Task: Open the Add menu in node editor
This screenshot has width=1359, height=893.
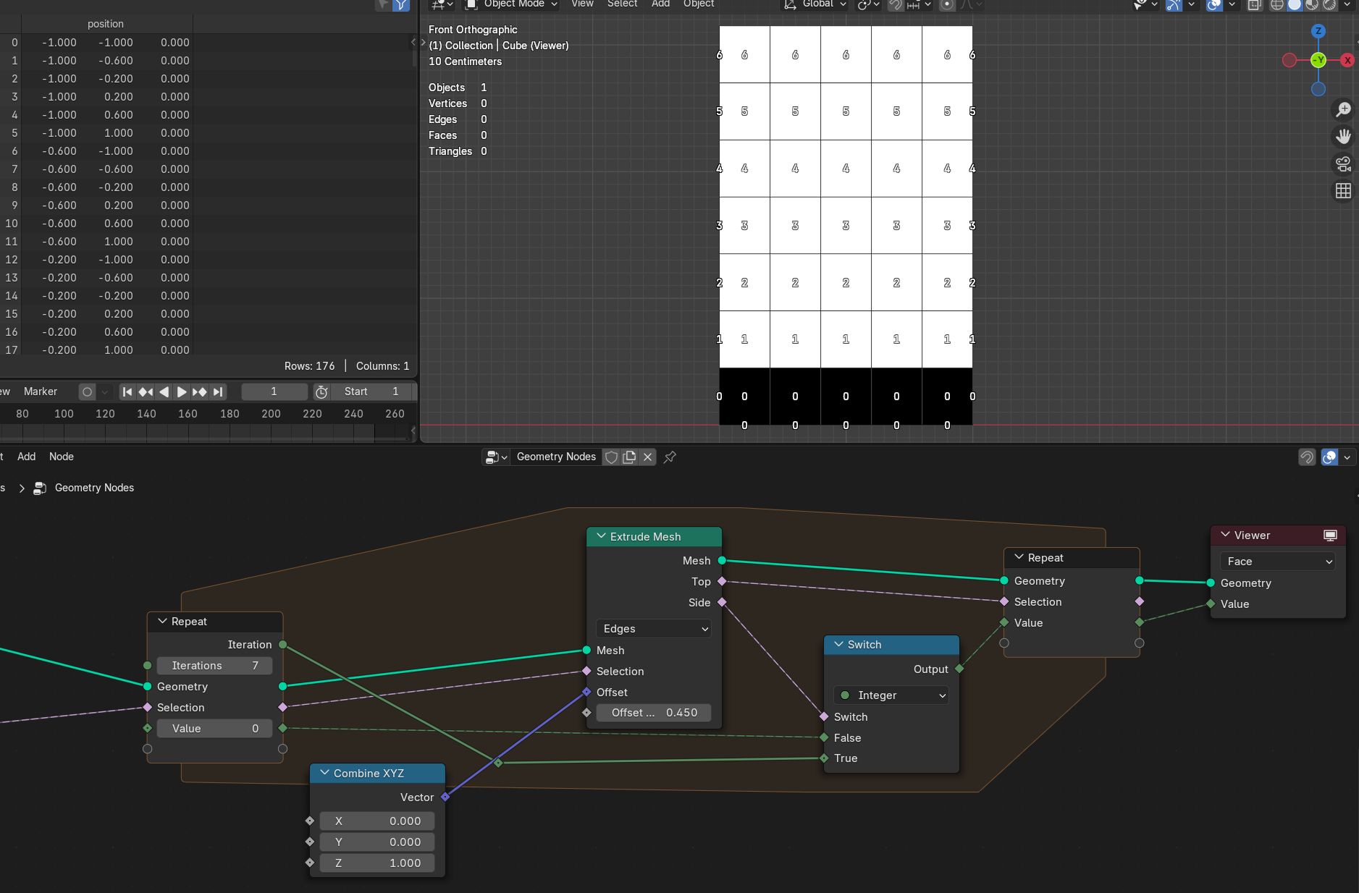Action: tap(27, 457)
